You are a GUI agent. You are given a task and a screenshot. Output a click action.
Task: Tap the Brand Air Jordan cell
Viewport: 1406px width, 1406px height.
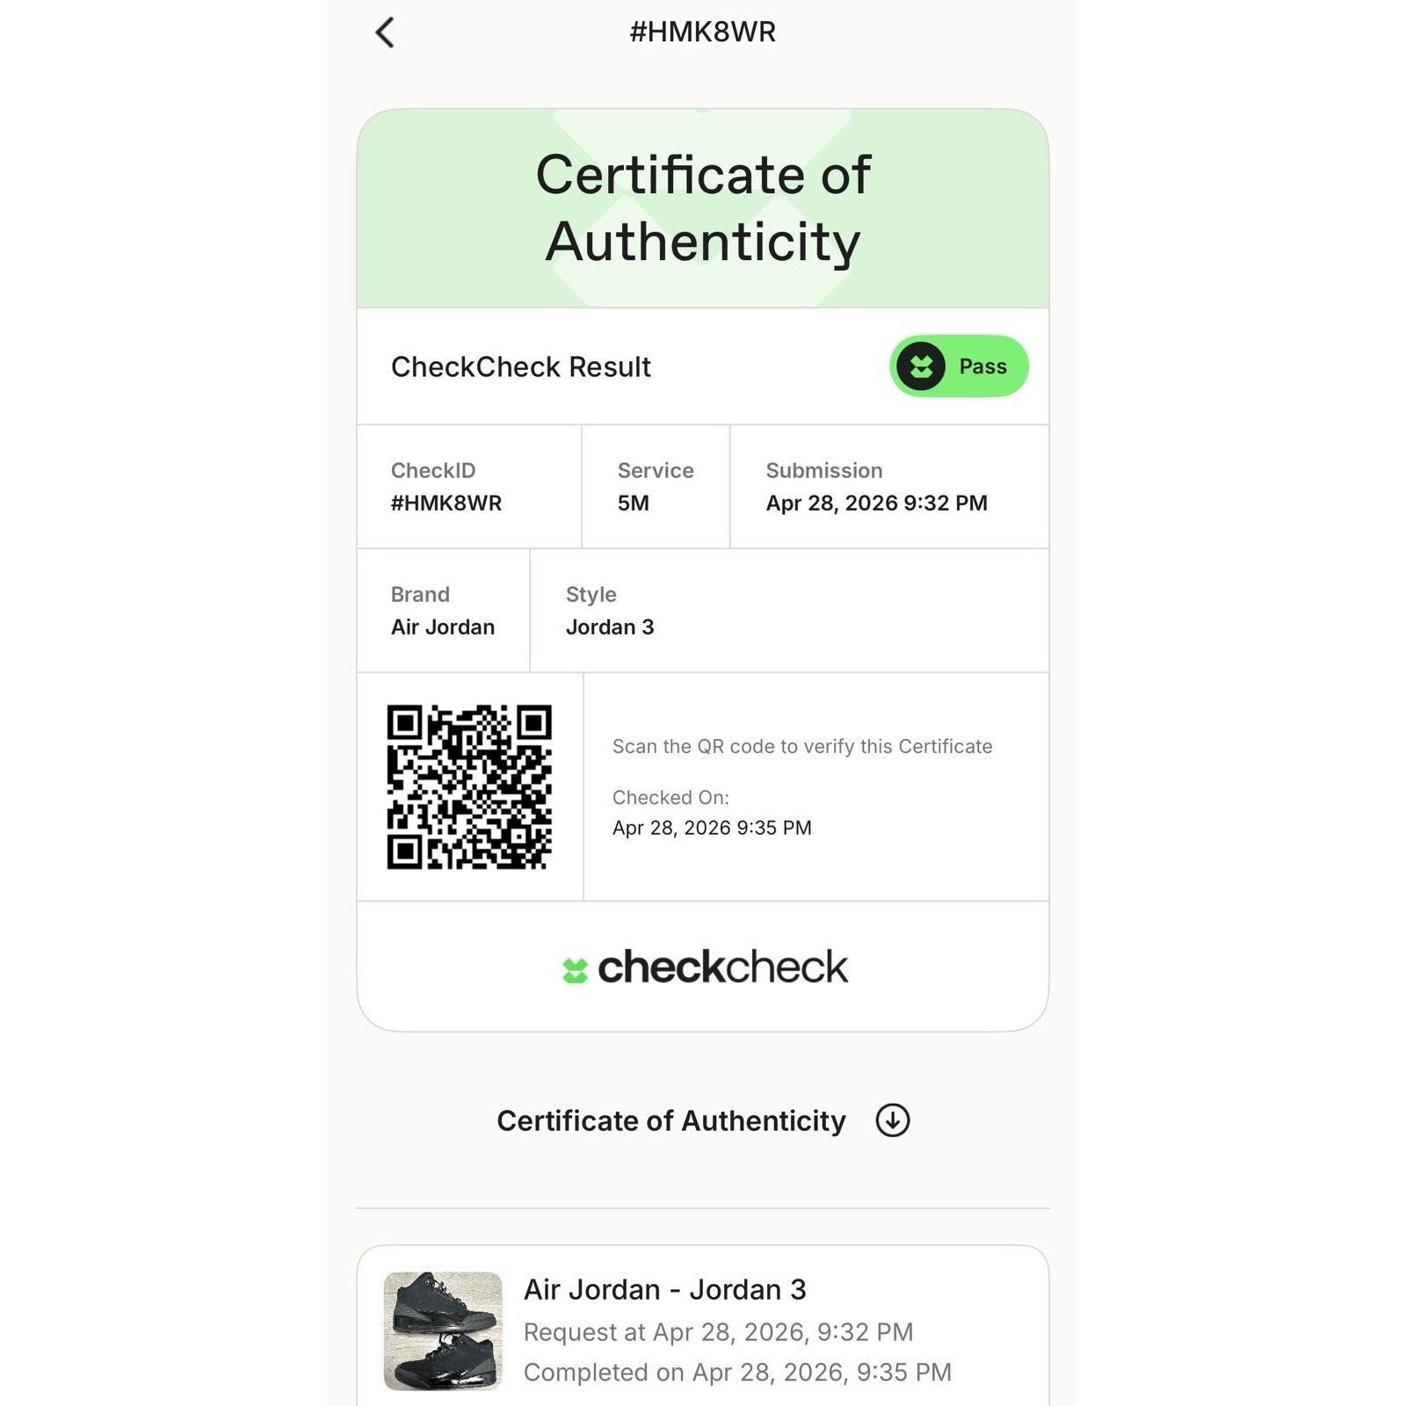click(443, 611)
